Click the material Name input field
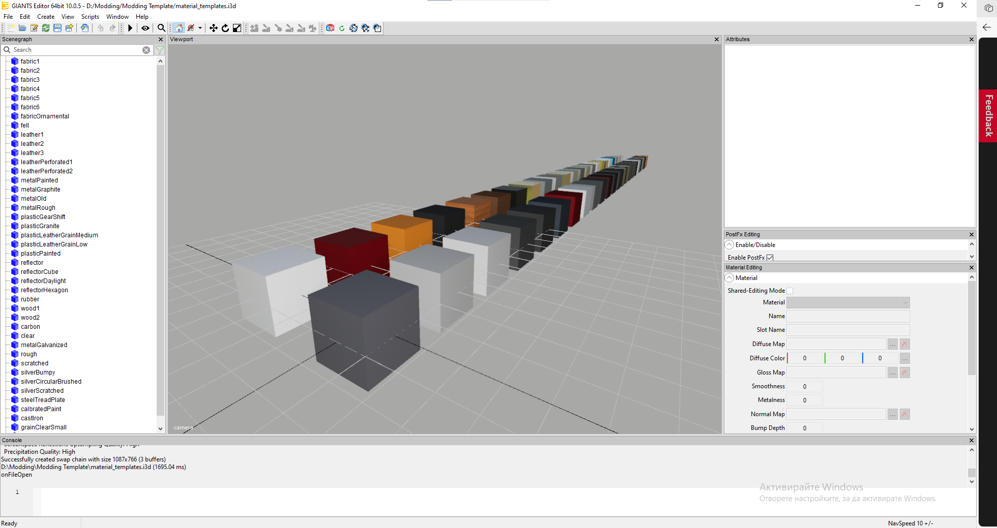This screenshot has width=997, height=528. (x=848, y=316)
